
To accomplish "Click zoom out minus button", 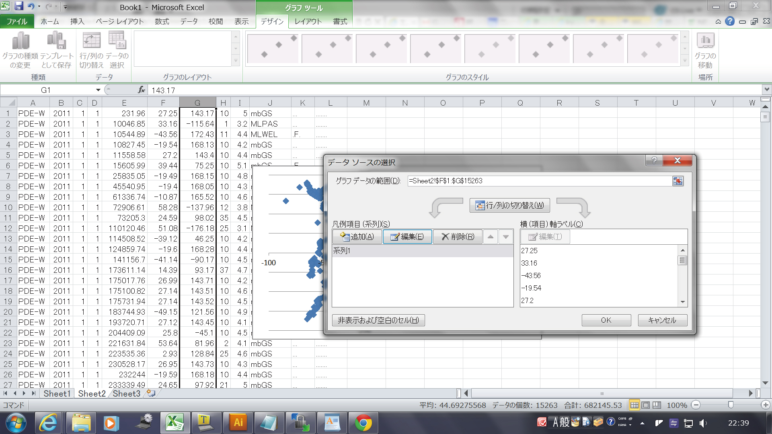I will click(696, 405).
